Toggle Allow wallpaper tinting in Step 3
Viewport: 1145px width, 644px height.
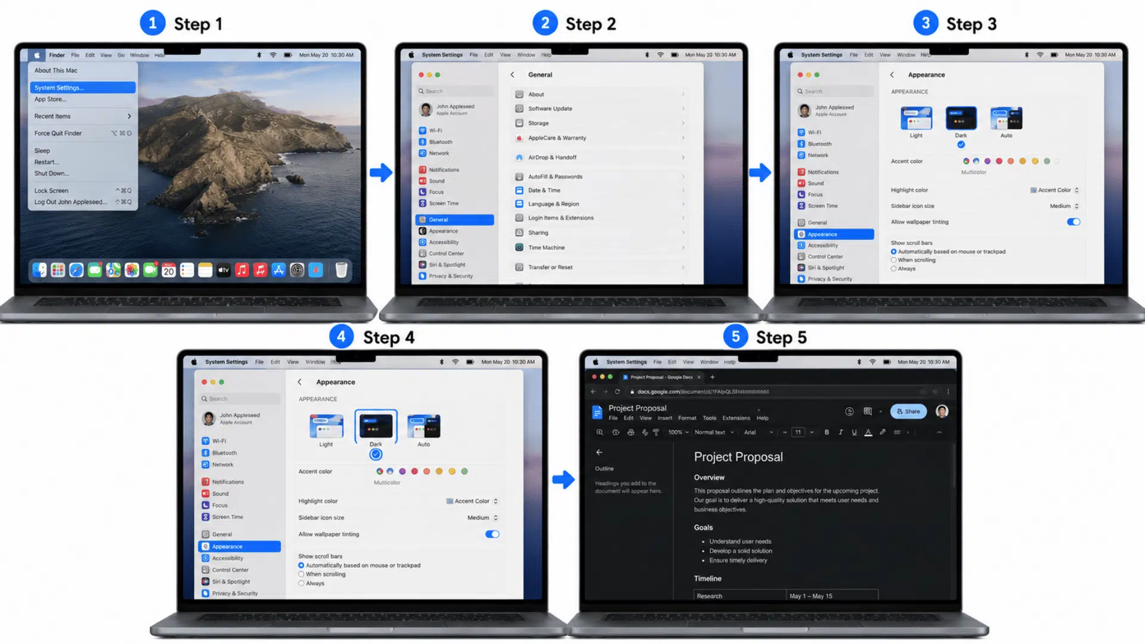pyautogui.click(x=1073, y=222)
